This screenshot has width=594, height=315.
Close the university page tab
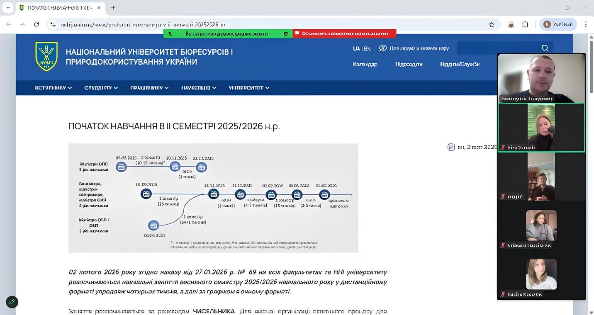[99, 7]
